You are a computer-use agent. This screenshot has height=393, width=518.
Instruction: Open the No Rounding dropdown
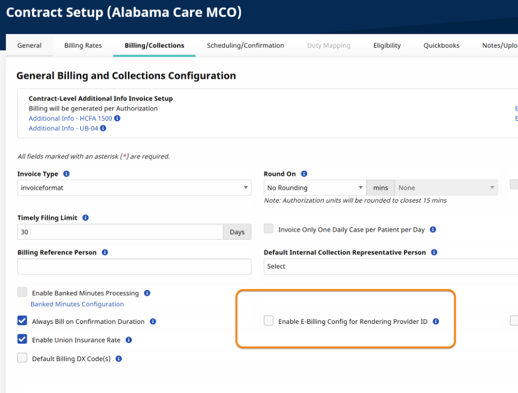click(315, 188)
